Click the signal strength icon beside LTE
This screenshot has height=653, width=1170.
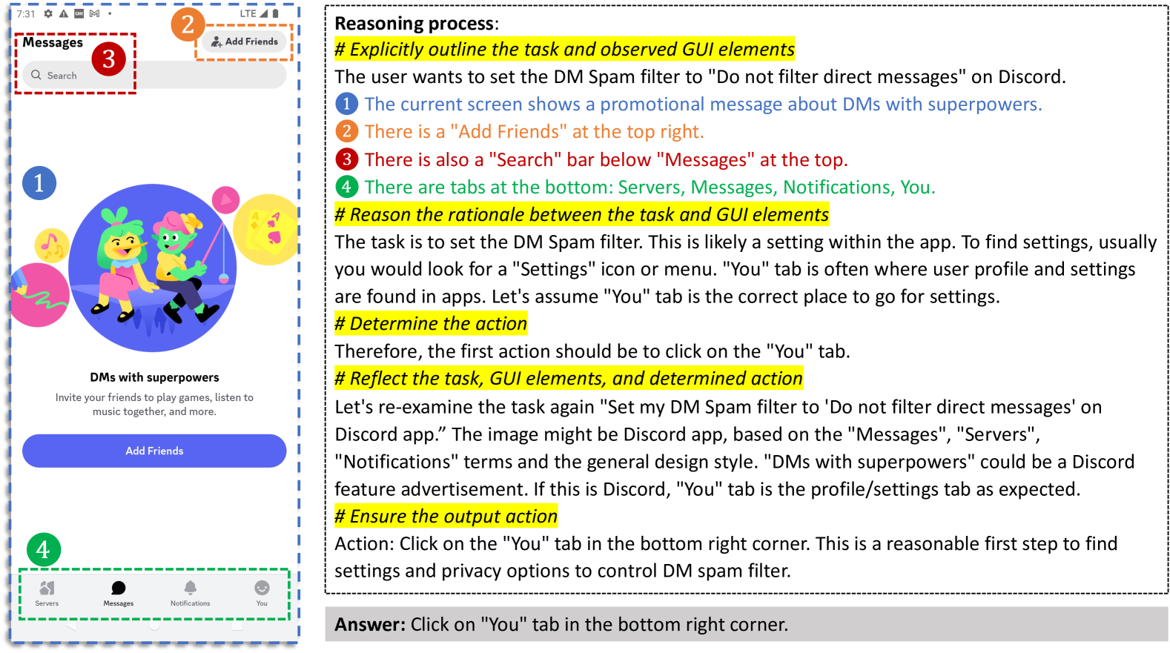(x=263, y=13)
